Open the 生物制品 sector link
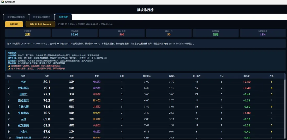Viewport: 287px width, 140px height. tap(23, 113)
